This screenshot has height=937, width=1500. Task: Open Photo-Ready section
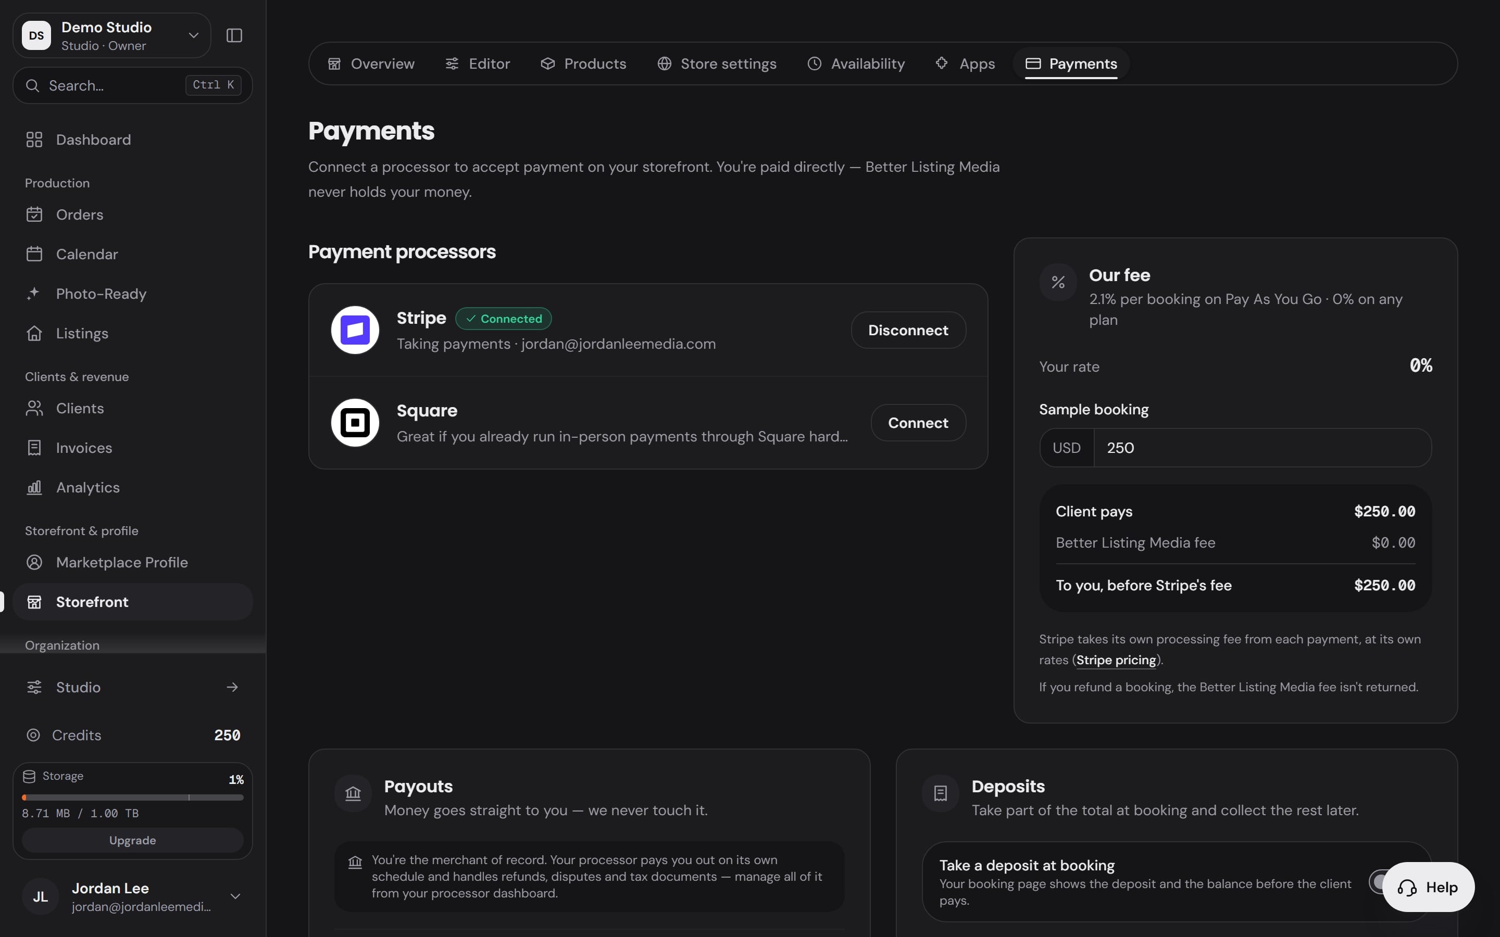(x=133, y=294)
